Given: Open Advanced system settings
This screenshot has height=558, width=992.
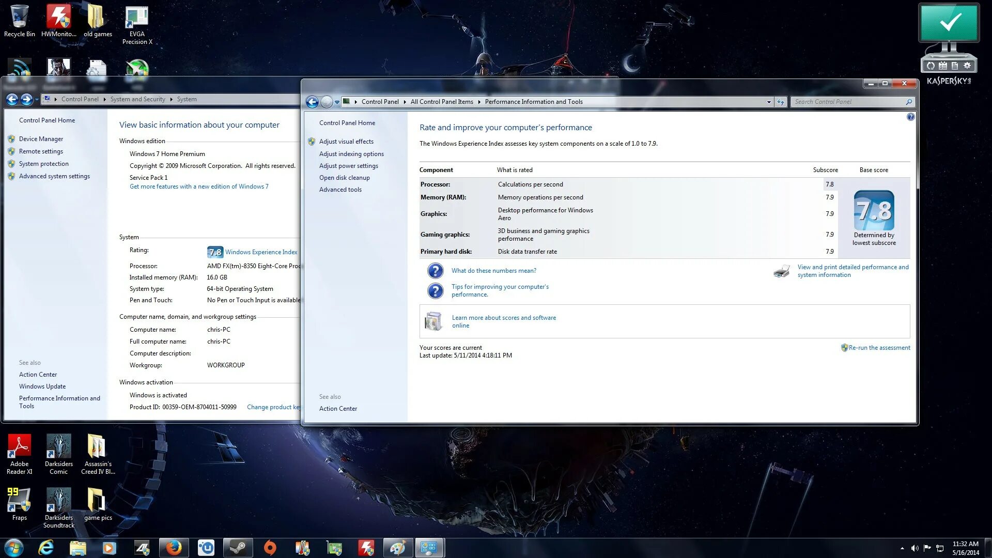Looking at the screenshot, I should click(54, 176).
